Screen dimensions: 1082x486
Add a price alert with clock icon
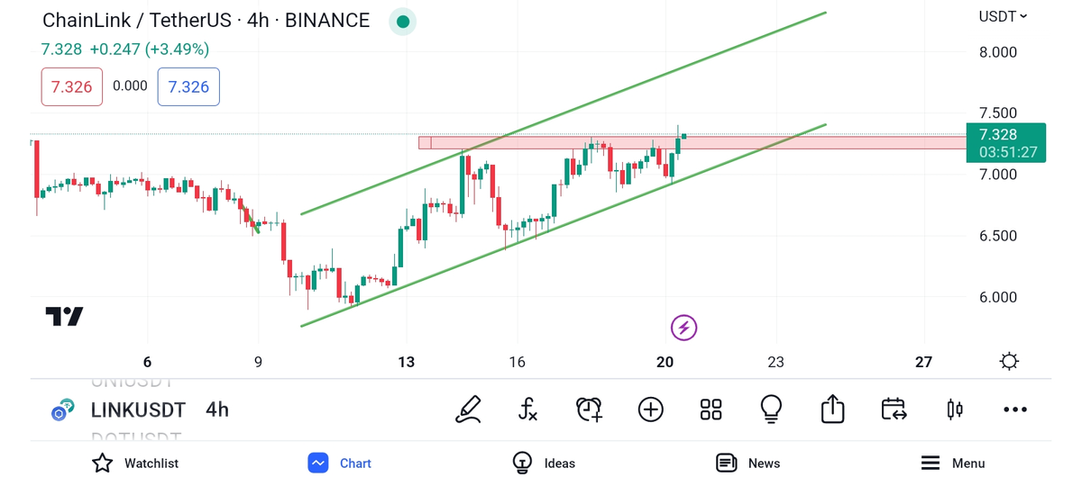(589, 409)
